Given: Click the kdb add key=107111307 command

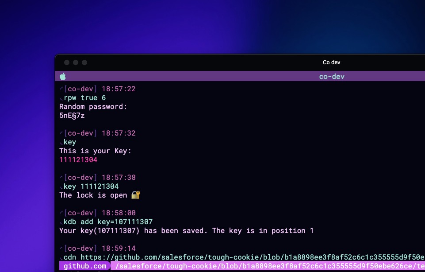Looking at the screenshot, I should pos(108,221).
